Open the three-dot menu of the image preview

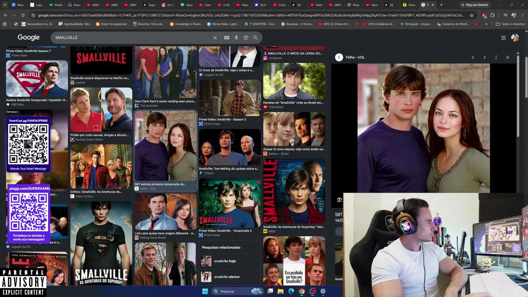click(x=496, y=57)
